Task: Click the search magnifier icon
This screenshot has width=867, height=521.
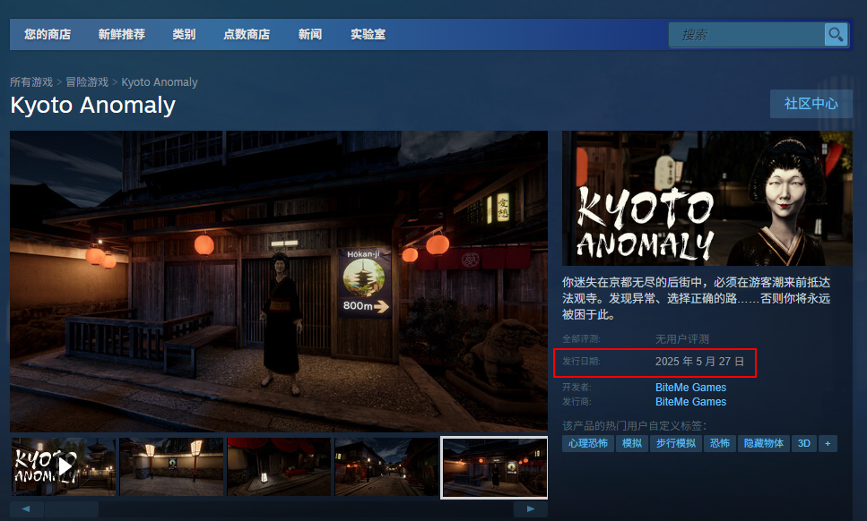Action: click(x=836, y=35)
